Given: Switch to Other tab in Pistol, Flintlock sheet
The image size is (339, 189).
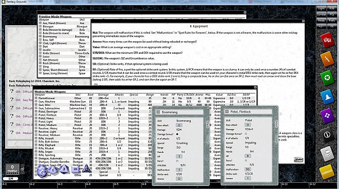Looking at the screenshot, I should pyautogui.click(x=276, y=139).
